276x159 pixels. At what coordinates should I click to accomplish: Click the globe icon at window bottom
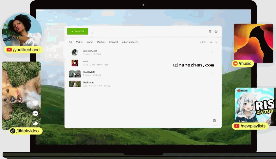tap(214, 121)
